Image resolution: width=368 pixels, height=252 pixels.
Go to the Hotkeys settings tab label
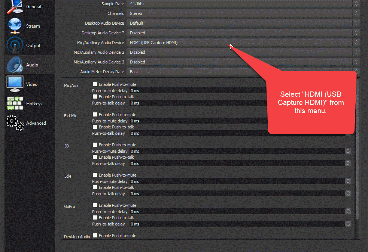(34, 104)
